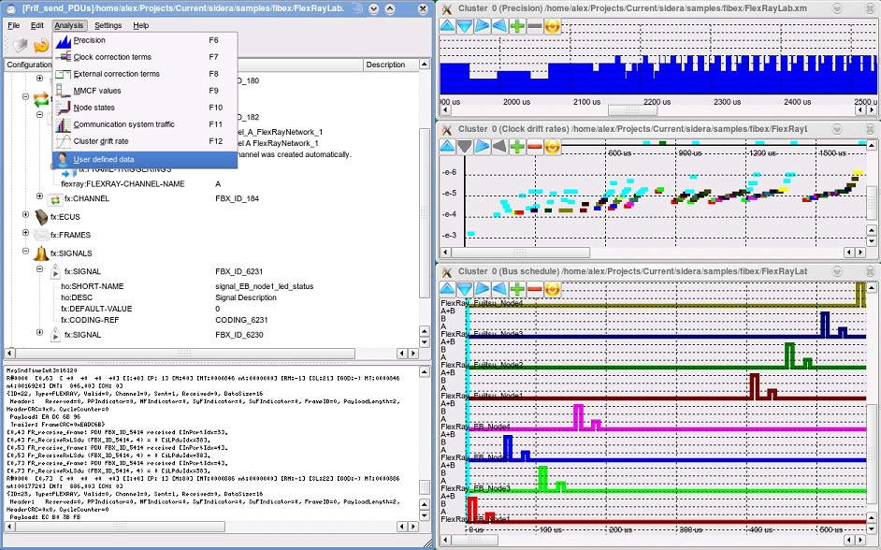This screenshot has width=881, height=550.
Task: Zoom out with red minus in Bus schedule window
Action: coord(534,289)
